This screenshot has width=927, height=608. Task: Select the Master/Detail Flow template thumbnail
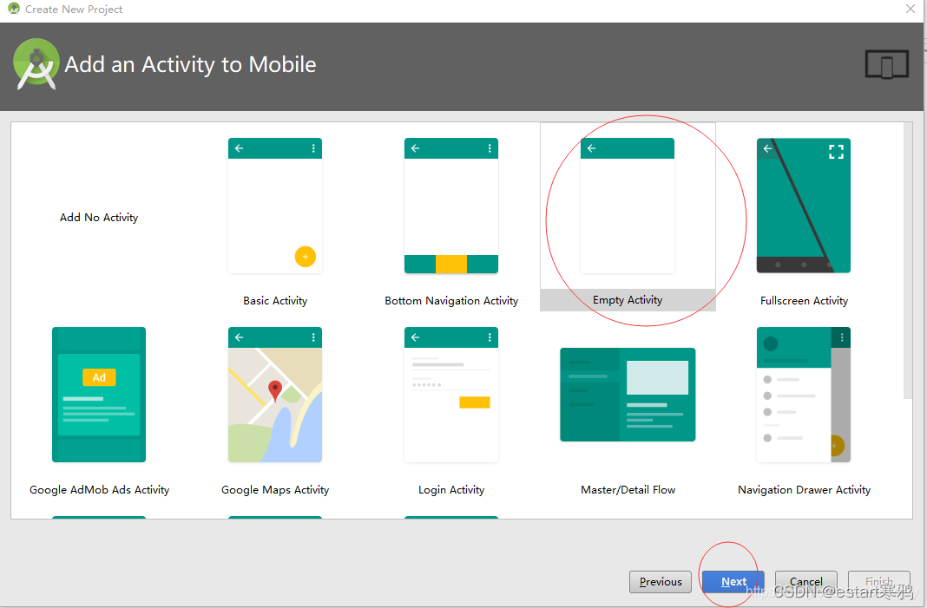(x=628, y=395)
